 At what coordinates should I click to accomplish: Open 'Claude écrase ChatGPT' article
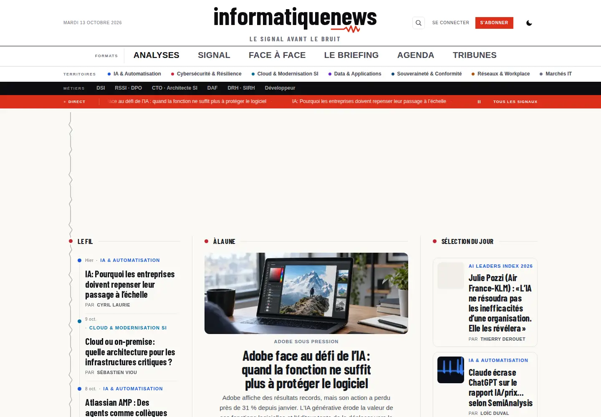[x=500, y=388]
